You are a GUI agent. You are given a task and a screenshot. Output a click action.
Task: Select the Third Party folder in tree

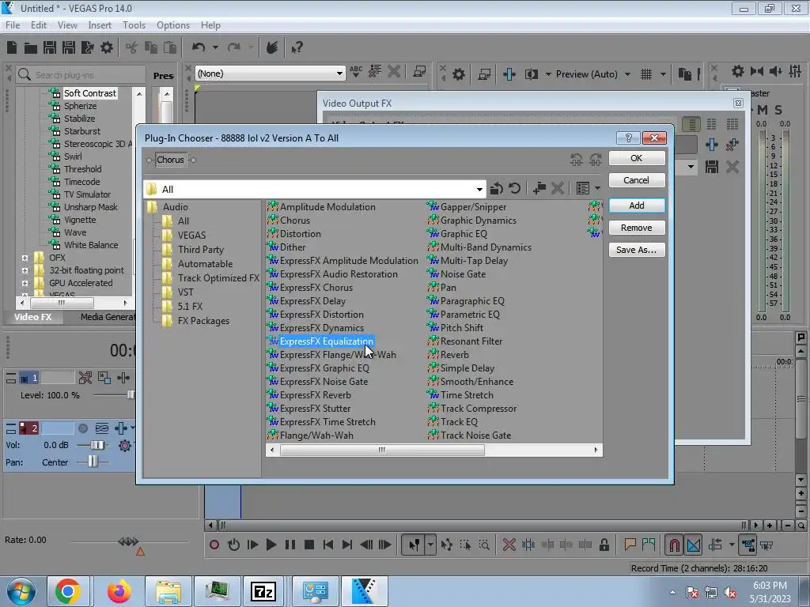(201, 249)
